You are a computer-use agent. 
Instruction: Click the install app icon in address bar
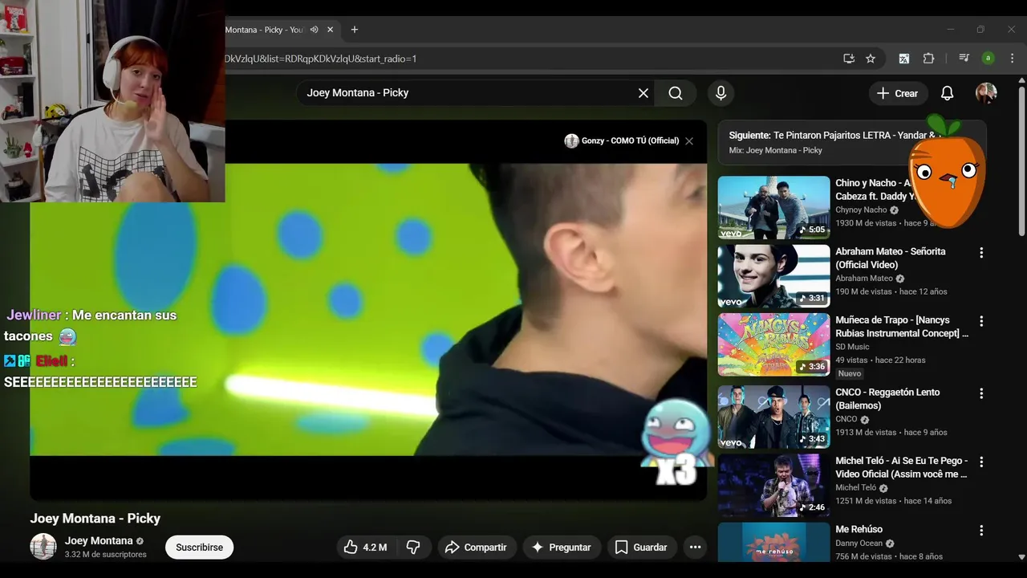pos(849,59)
